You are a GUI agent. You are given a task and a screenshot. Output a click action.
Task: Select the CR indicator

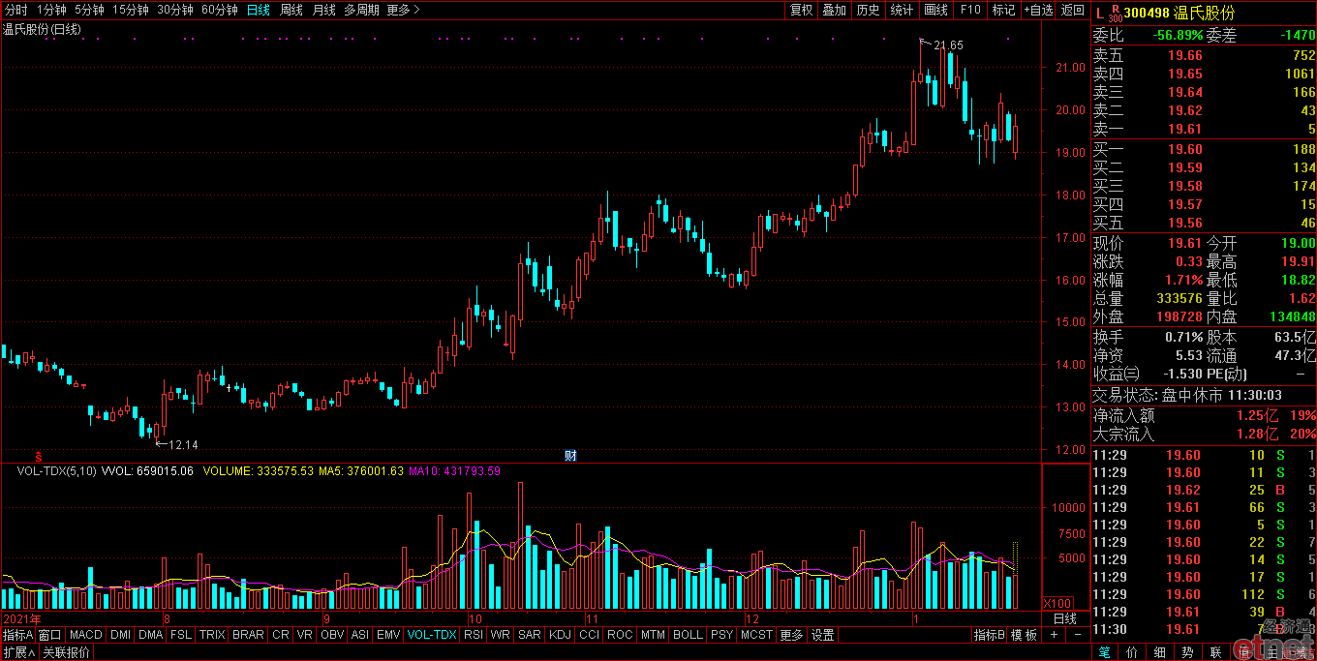click(x=281, y=635)
